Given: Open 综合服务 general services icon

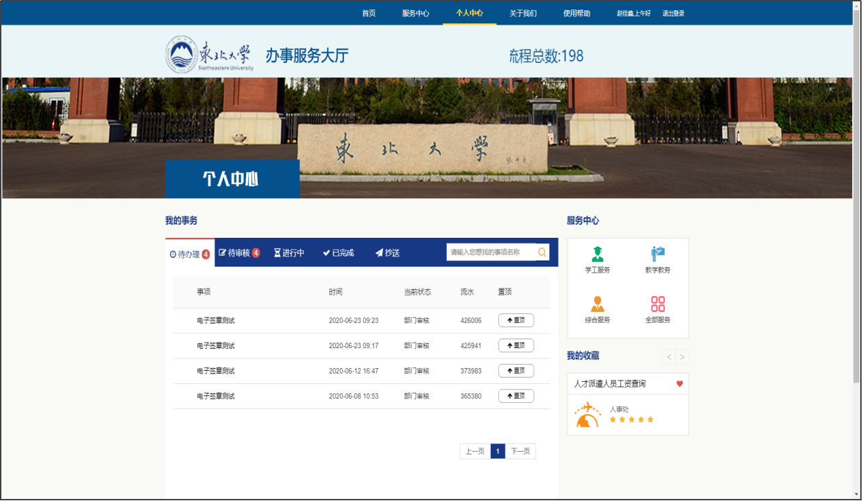Looking at the screenshot, I should (597, 304).
